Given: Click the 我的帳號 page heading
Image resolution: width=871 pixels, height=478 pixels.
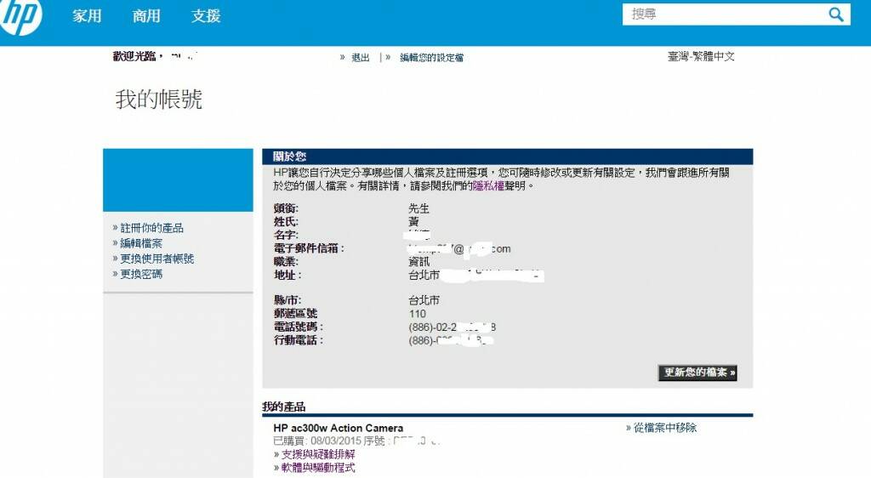Looking at the screenshot, I should [x=159, y=100].
